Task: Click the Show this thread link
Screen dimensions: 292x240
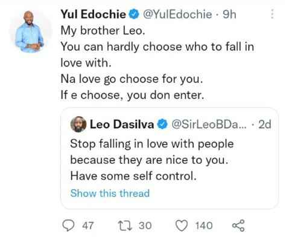Action: point(110,193)
